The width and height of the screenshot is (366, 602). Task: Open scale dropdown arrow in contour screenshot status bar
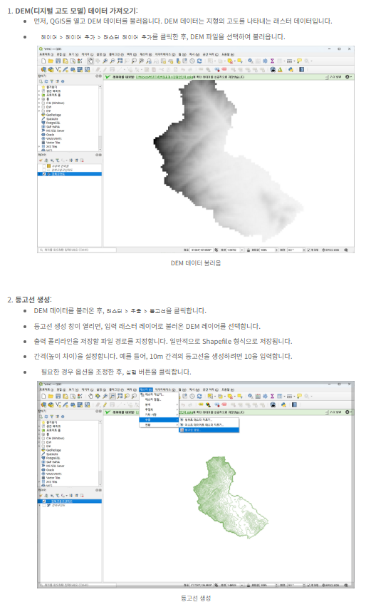[x=242, y=585]
